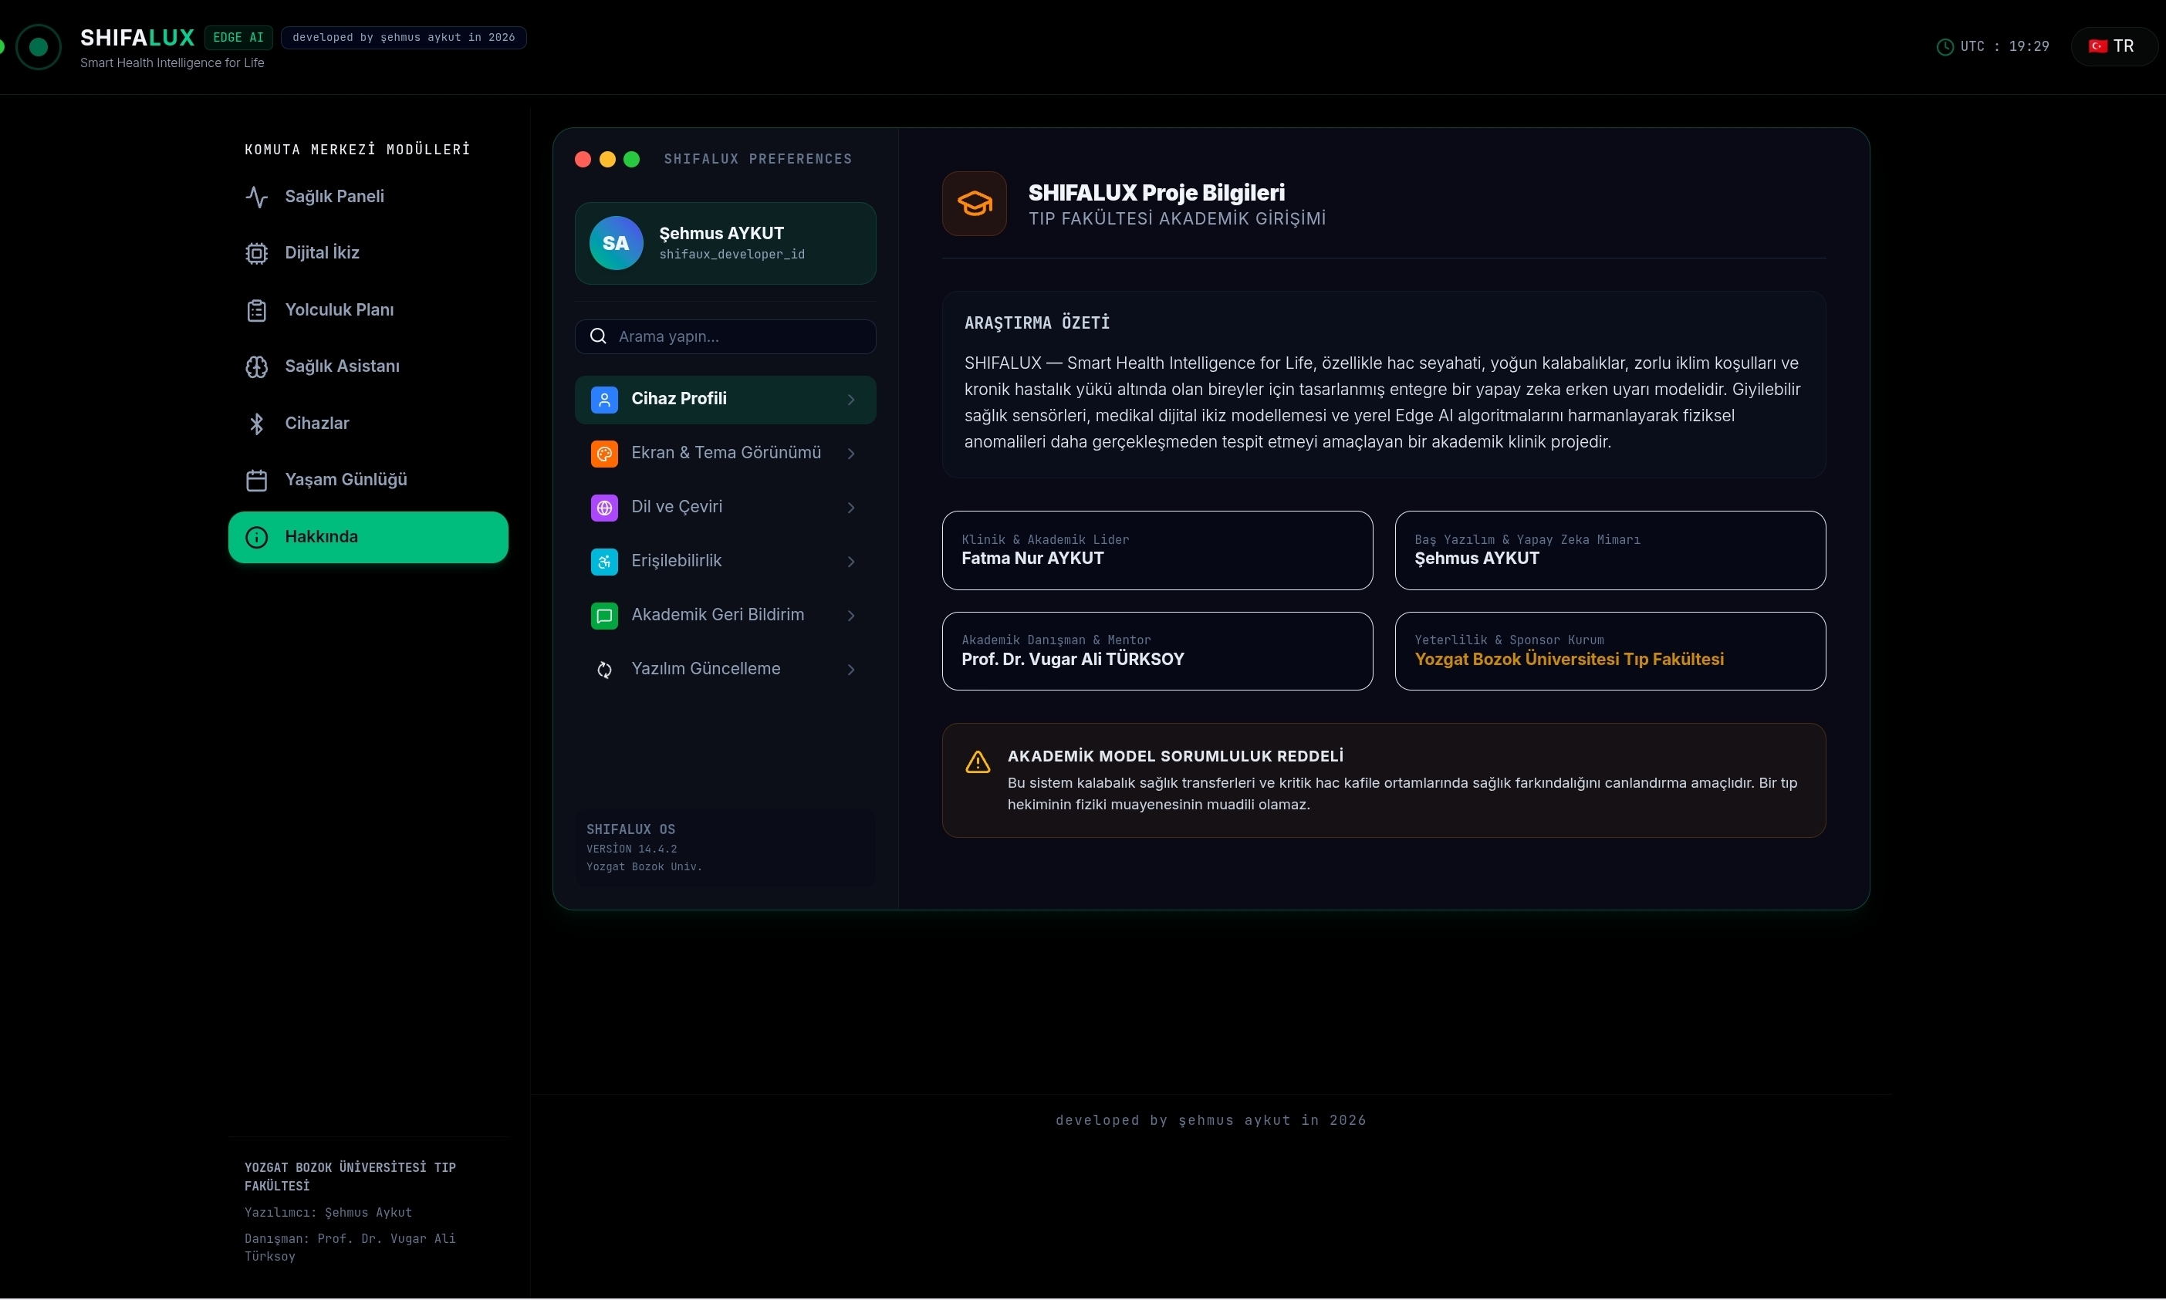Expand Dil ve Çeviri chevron
2166x1300 pixels.
pyautogui.click(x=851, y=508)
